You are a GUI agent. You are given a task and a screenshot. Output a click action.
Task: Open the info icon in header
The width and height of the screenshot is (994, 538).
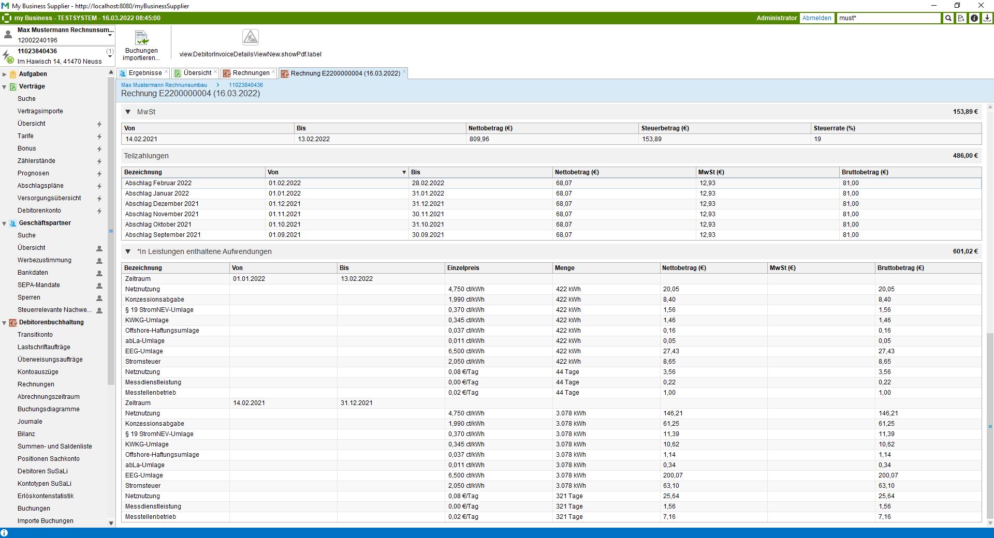[974, 18]
